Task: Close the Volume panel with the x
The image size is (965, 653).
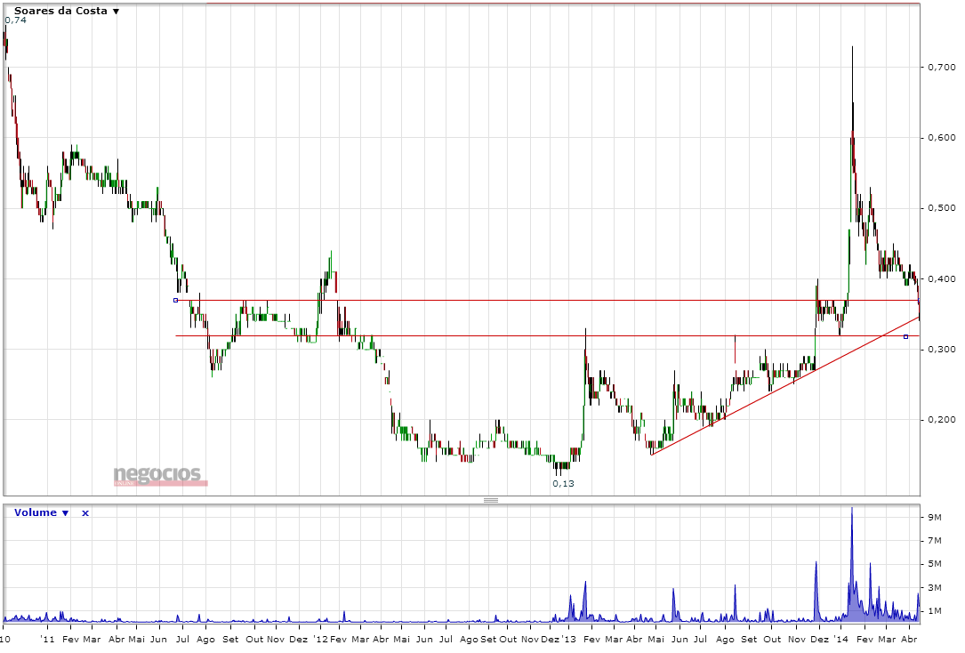Action: point(84,513)
